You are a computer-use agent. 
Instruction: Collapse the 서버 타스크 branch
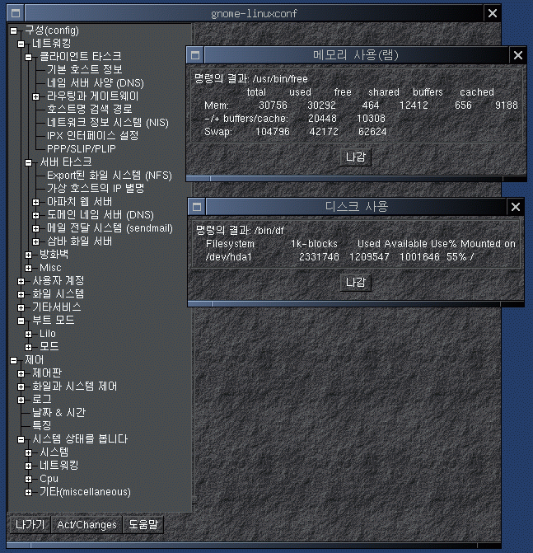(x=29, y=162)
